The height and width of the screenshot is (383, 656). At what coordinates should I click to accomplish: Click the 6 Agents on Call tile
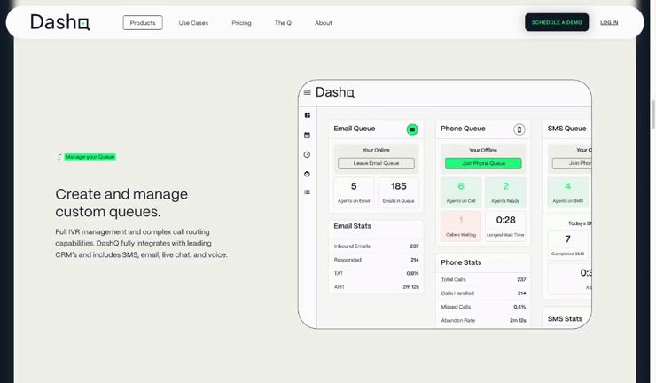click(461, 192)
